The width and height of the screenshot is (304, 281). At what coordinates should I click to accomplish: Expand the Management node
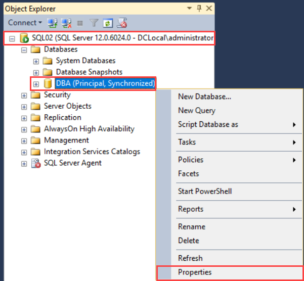click(24, 141)
